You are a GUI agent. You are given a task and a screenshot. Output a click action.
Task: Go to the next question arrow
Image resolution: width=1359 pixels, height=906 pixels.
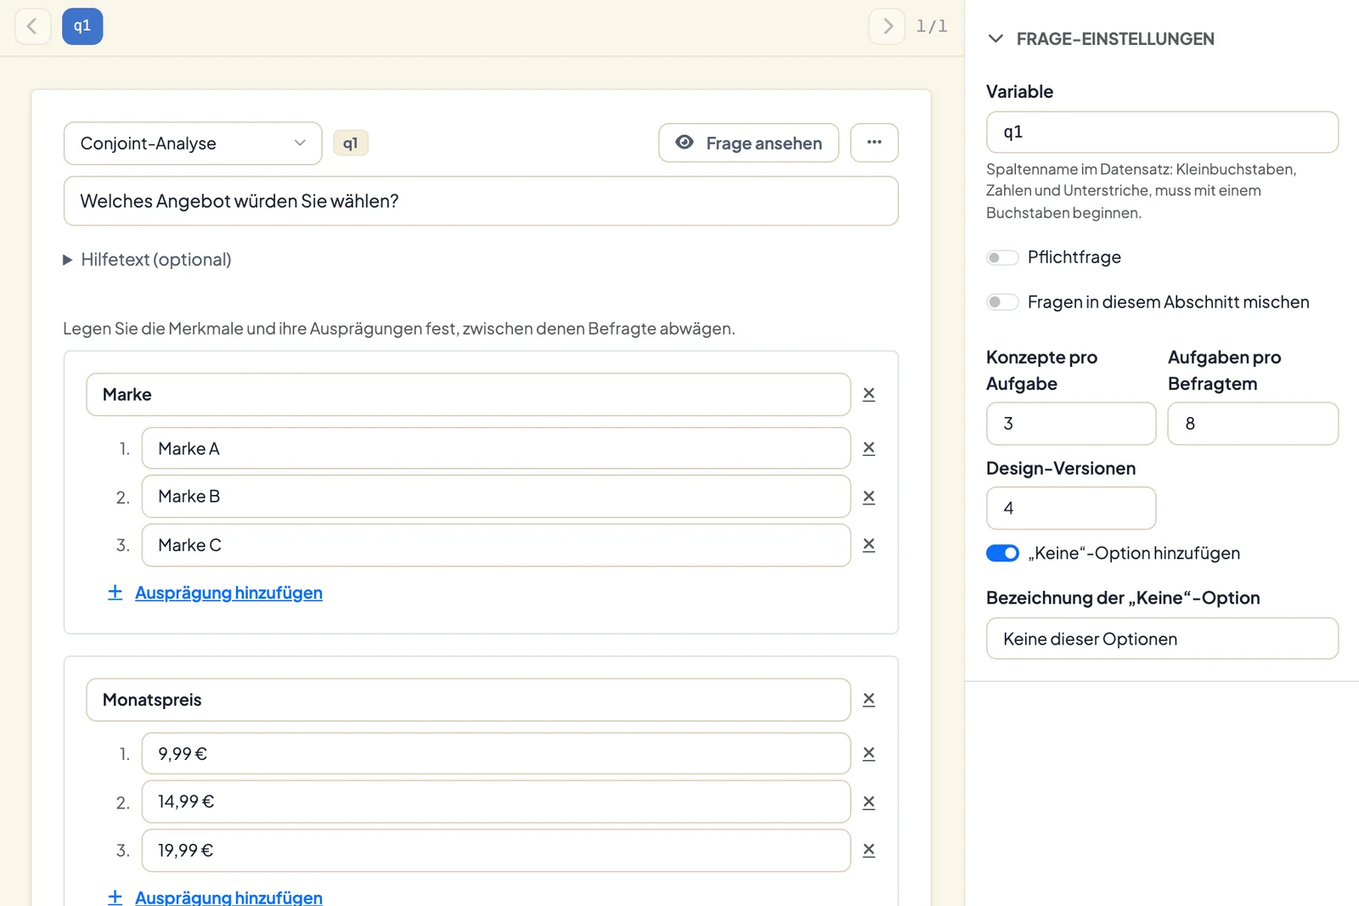click(x=887, y=26)
